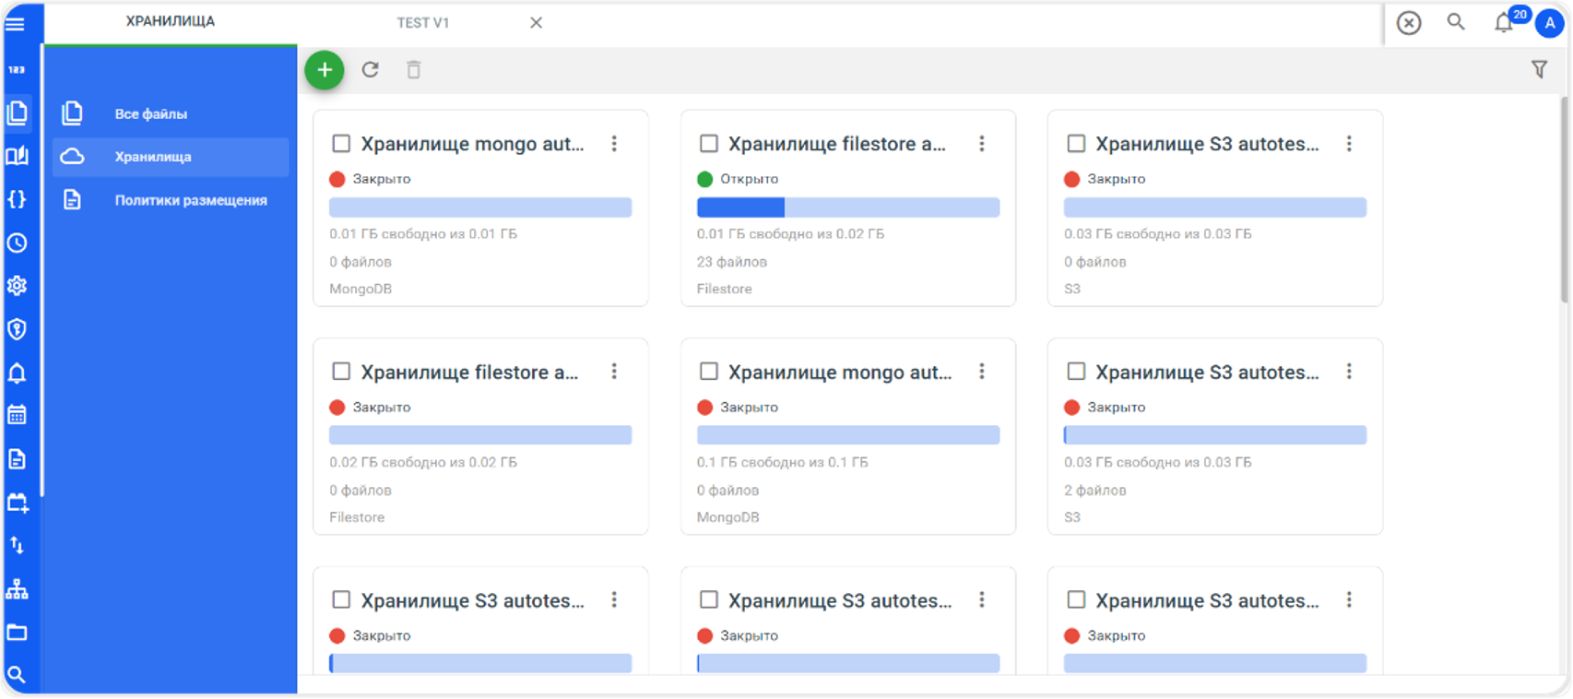Click the usage bar of open filestore storage
Image resolution: width=1573 pixels, height=699 pixels.
point(847,207)
